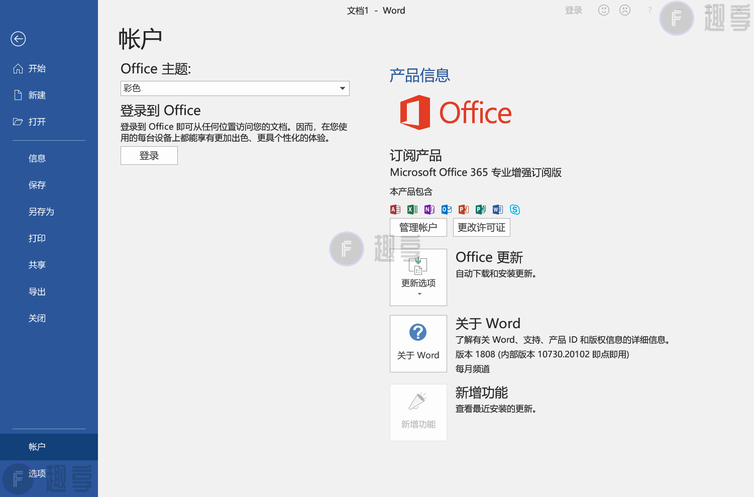
Task: Click 登录 link in the title bar
Action: (574, 11)
